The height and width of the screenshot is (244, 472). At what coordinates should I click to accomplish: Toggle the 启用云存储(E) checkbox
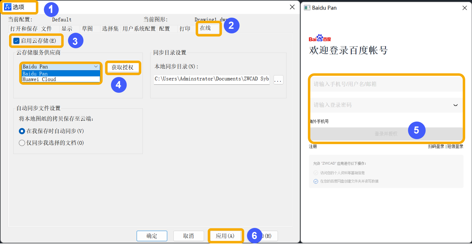tap(17, 41)
